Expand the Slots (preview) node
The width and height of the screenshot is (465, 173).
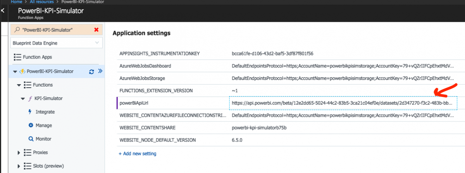point(19,166)
